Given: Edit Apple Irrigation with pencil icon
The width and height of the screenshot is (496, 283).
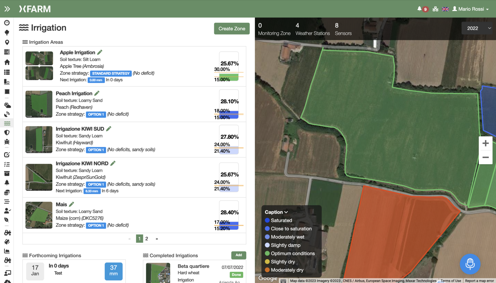Looking at the screenshot, I should click(100, 52).
